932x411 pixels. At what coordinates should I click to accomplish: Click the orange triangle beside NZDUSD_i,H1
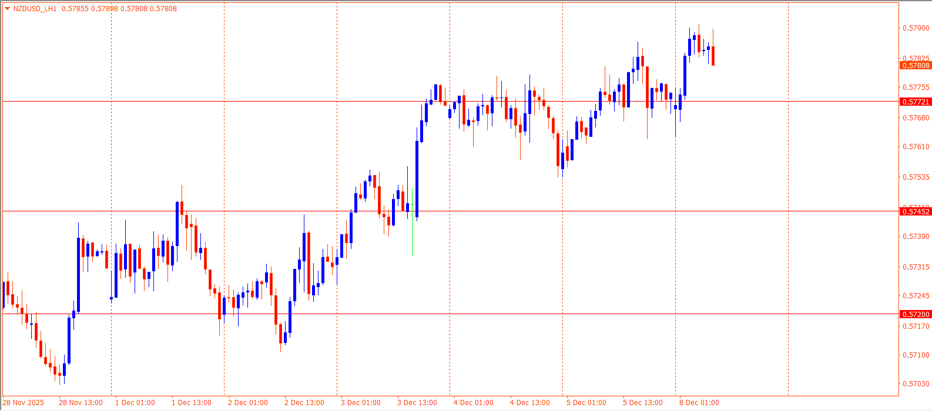7,9
